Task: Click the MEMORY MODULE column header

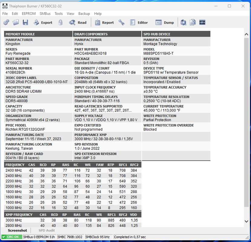Action: (38, 34)
